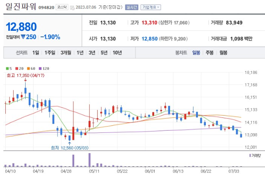
Task: Click the purple 거래량 volume legend swatch
Action: pyautogui.click(x=250, y=155)
